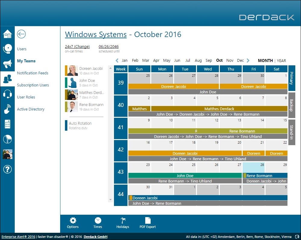Click week 40 Matthes Derdack shift bar

219,109
